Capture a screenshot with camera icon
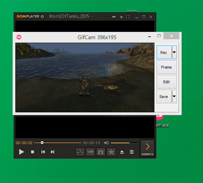The image size is (203, 183). (101, 152)
